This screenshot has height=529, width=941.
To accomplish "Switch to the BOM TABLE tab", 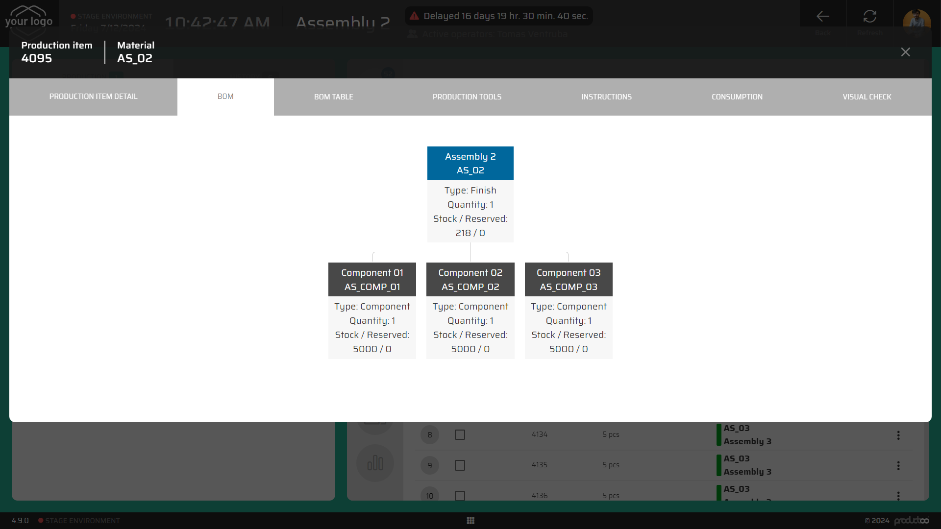I will [333, 97].
